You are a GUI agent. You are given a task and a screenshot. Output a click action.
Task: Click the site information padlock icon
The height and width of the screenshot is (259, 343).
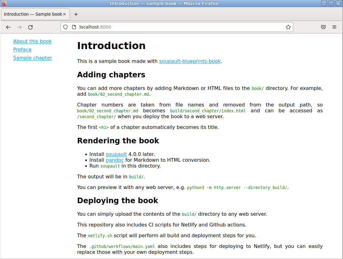74,27
